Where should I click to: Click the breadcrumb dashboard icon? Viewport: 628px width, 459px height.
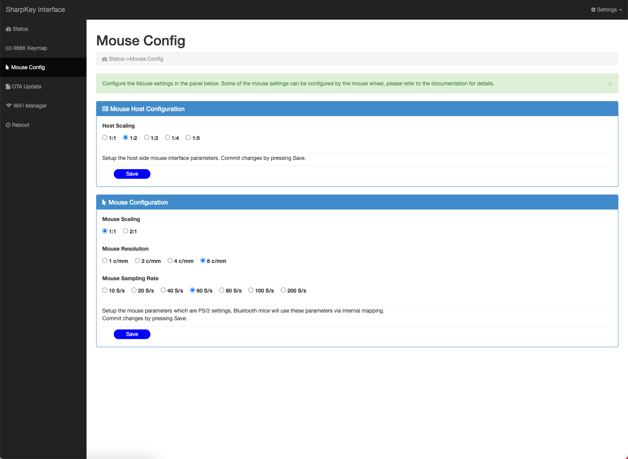[x=105, y=59]
